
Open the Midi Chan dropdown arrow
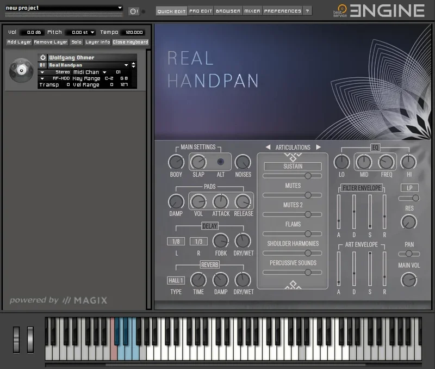(x=104, y=72)
